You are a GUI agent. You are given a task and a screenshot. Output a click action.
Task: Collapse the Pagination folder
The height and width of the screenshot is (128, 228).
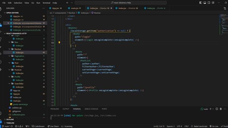click(19, 56)
